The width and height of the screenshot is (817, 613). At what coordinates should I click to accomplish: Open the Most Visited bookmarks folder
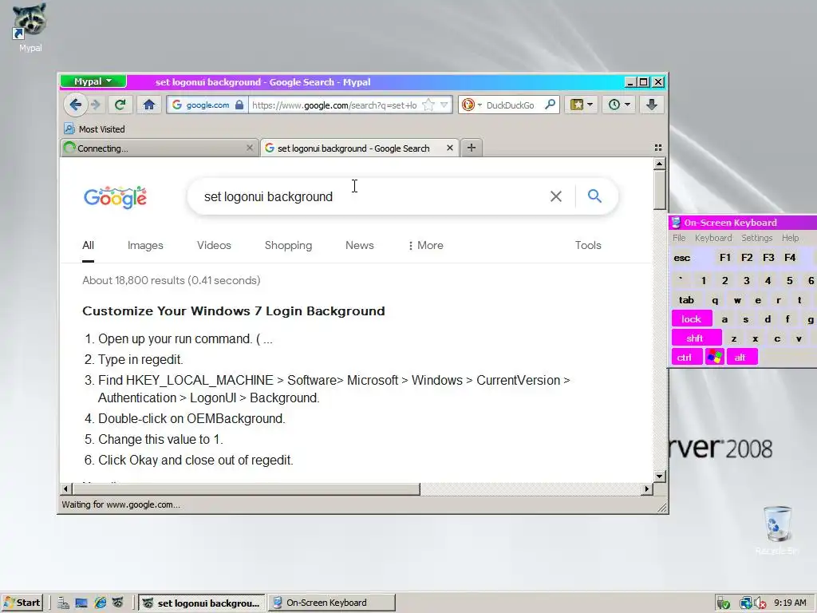[x=94, y=129]
